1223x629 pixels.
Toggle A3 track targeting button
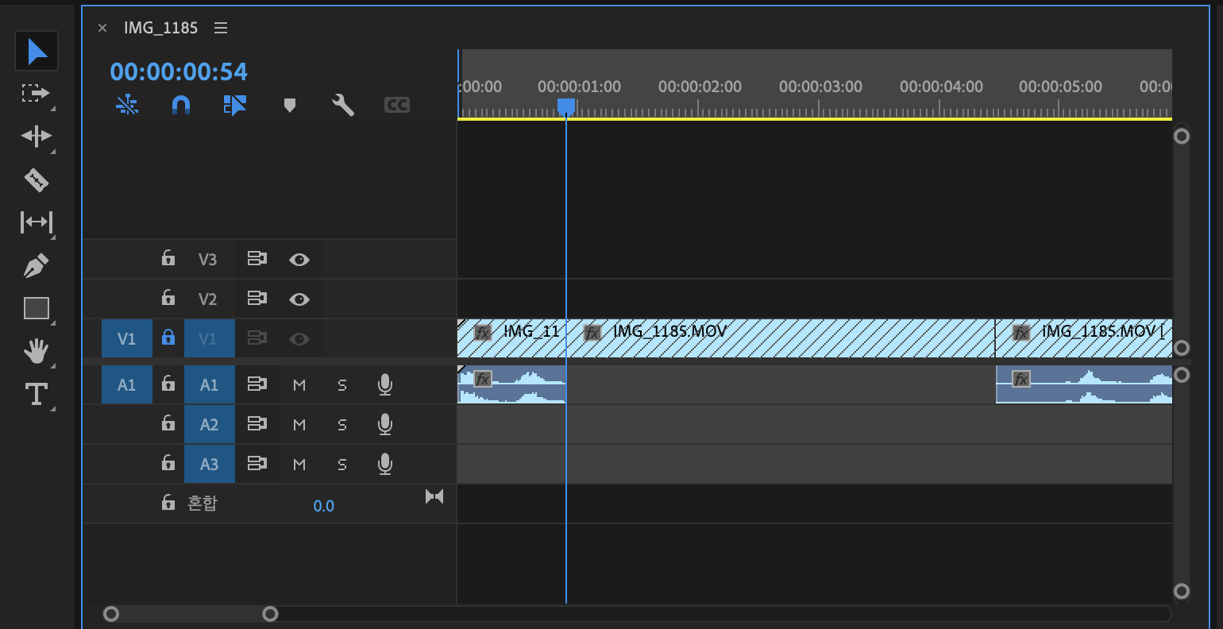[x=210, y=465]
